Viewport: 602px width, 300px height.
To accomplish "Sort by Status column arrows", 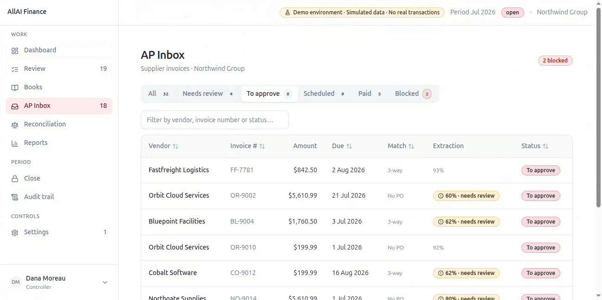I will [x=546, y=146].
